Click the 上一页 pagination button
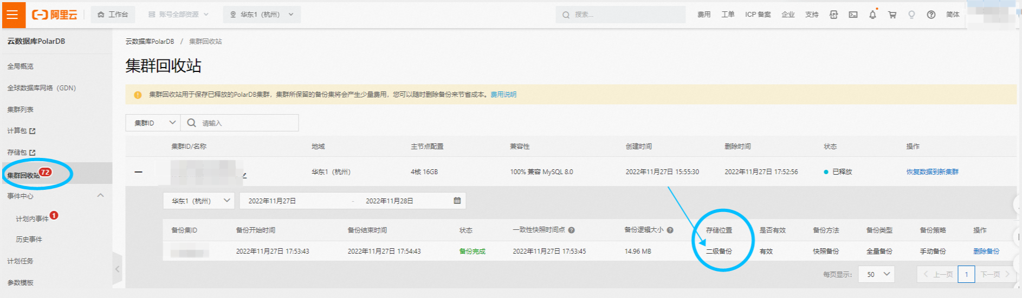Image resolution: width=1022 pixels, height=298 pixels. tap(937, 274)
